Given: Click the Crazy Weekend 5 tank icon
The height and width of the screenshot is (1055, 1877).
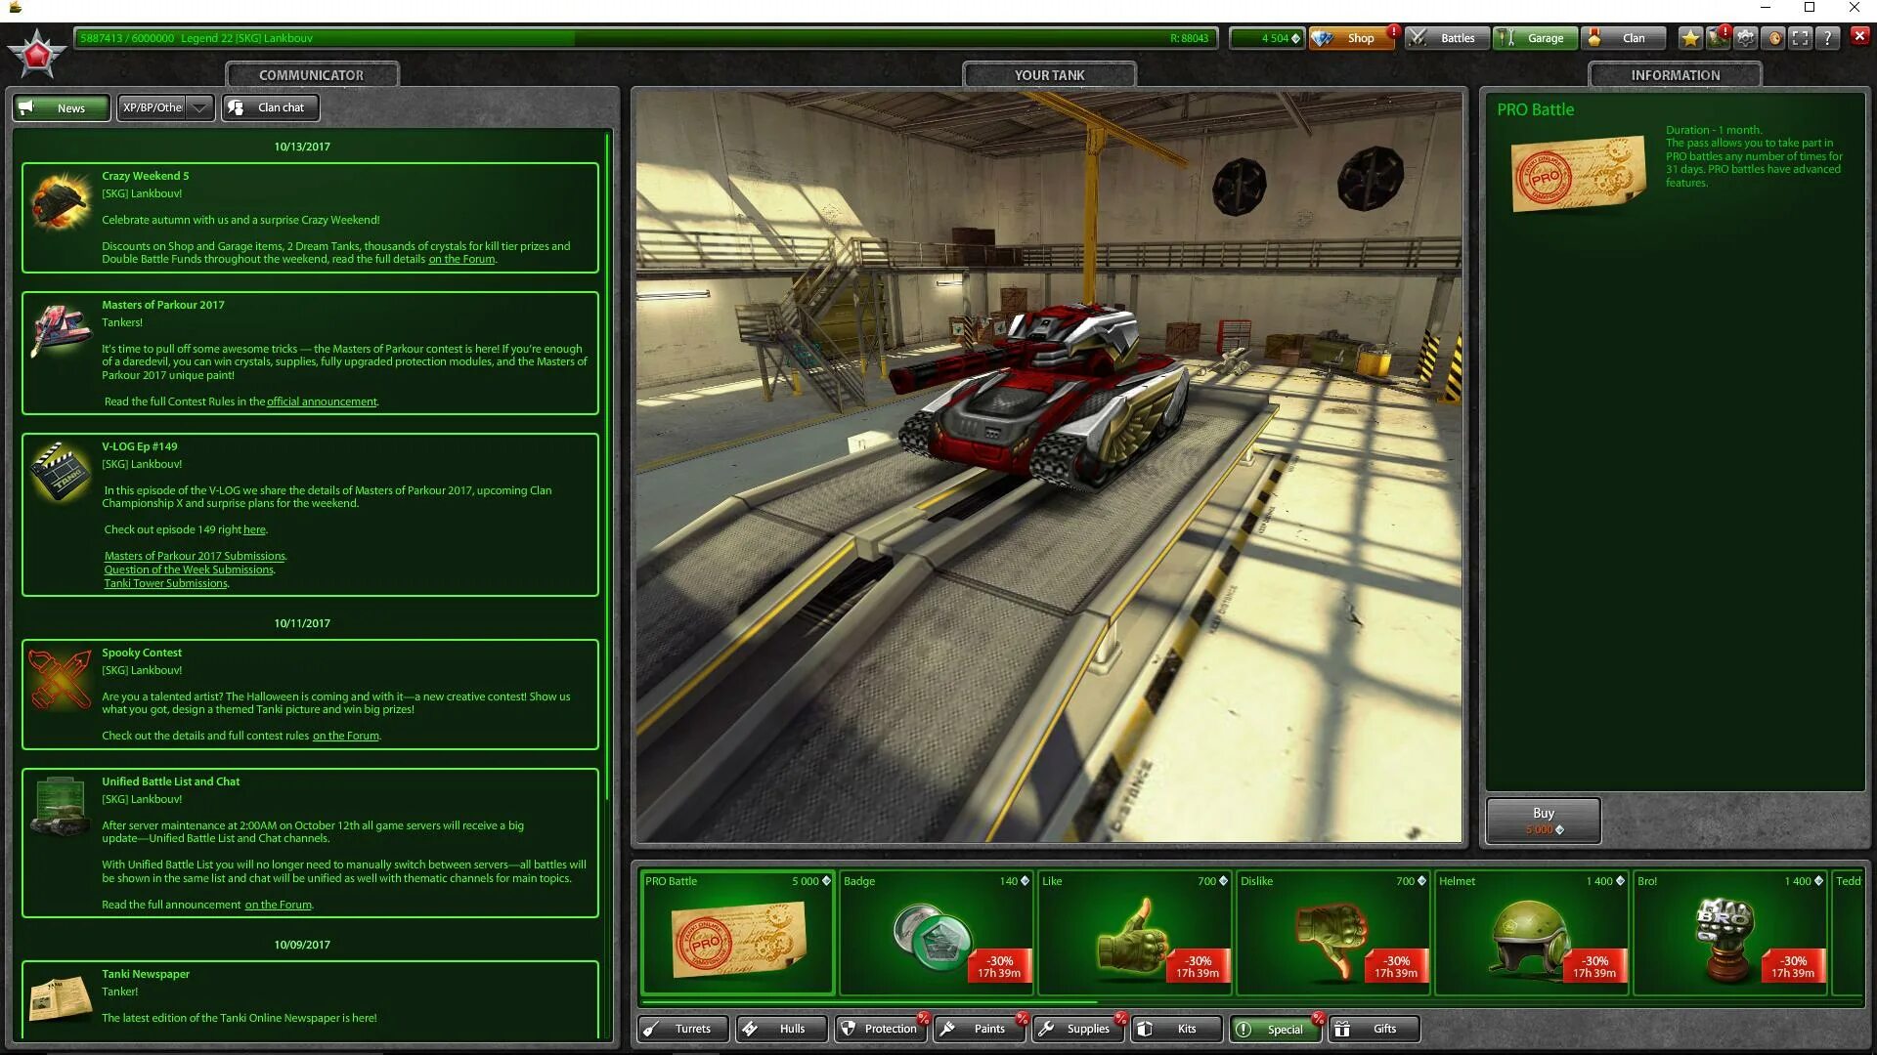Looking at the screenshot, I should click(x=61, y=202).
